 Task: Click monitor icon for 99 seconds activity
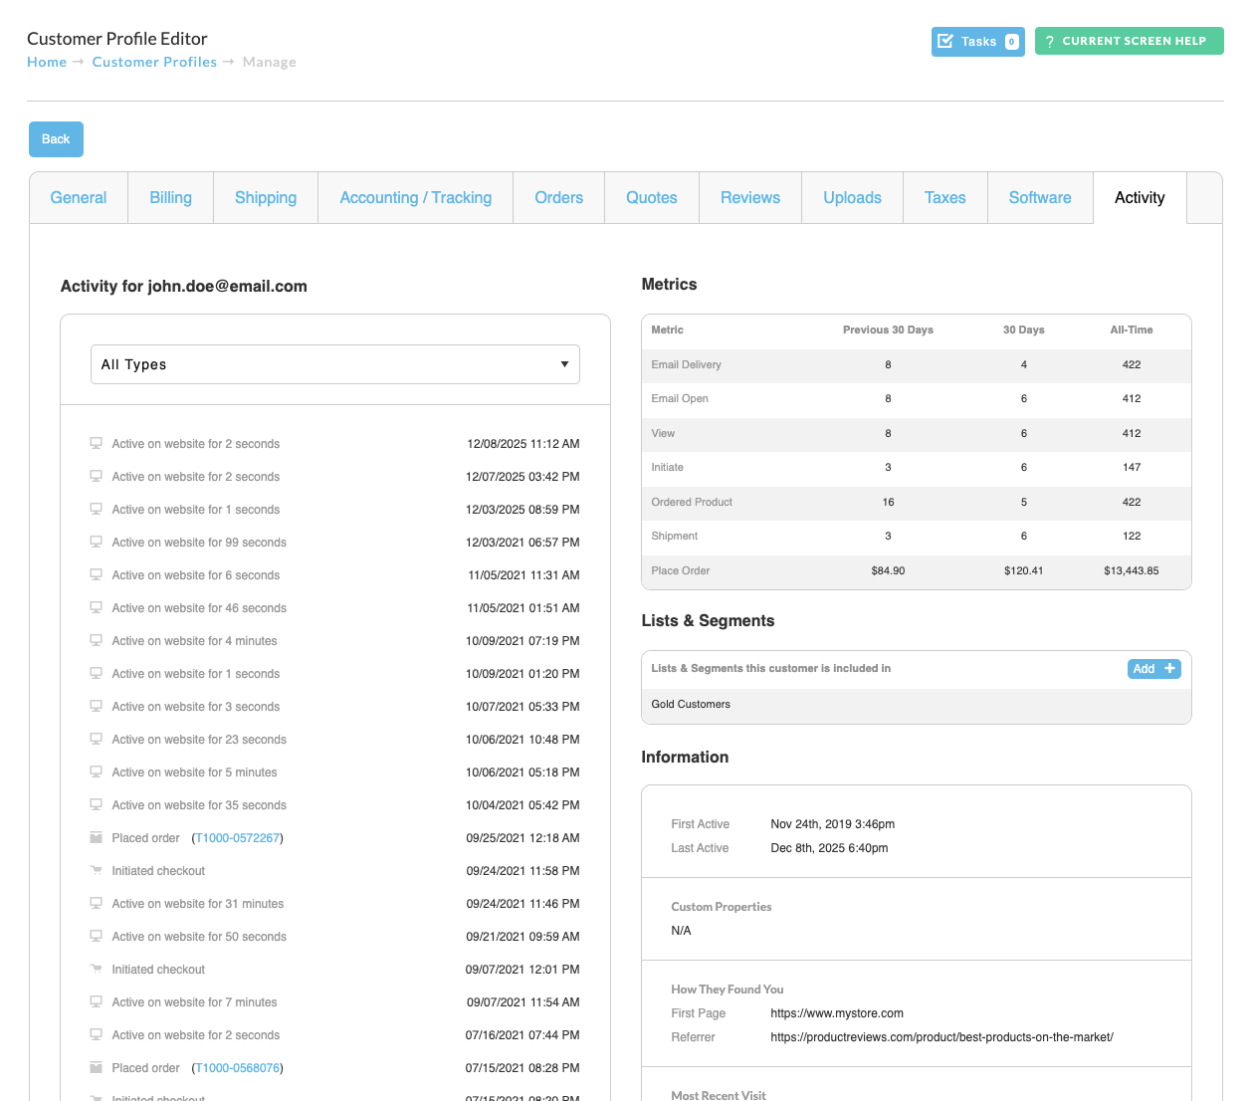click(97, 542)
